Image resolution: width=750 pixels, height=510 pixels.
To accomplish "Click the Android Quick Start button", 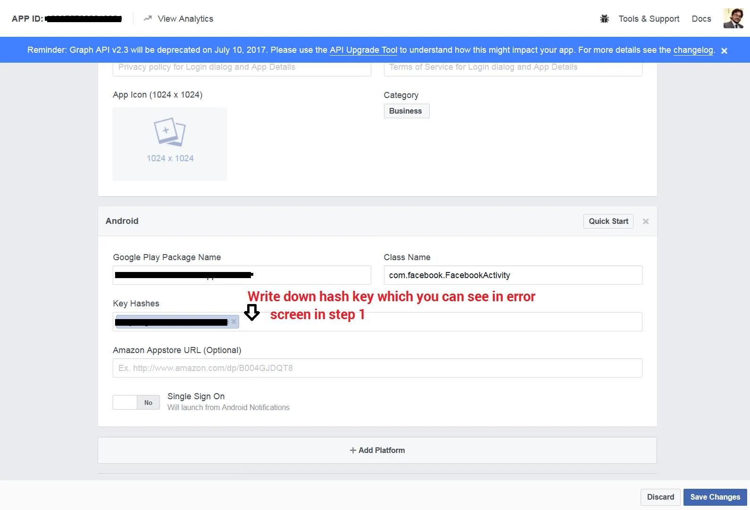I will click(x=608, y=222).
